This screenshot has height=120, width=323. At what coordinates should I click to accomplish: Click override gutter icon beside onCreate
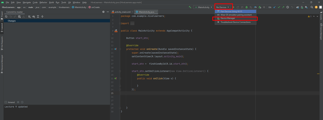tap(116, 49)
